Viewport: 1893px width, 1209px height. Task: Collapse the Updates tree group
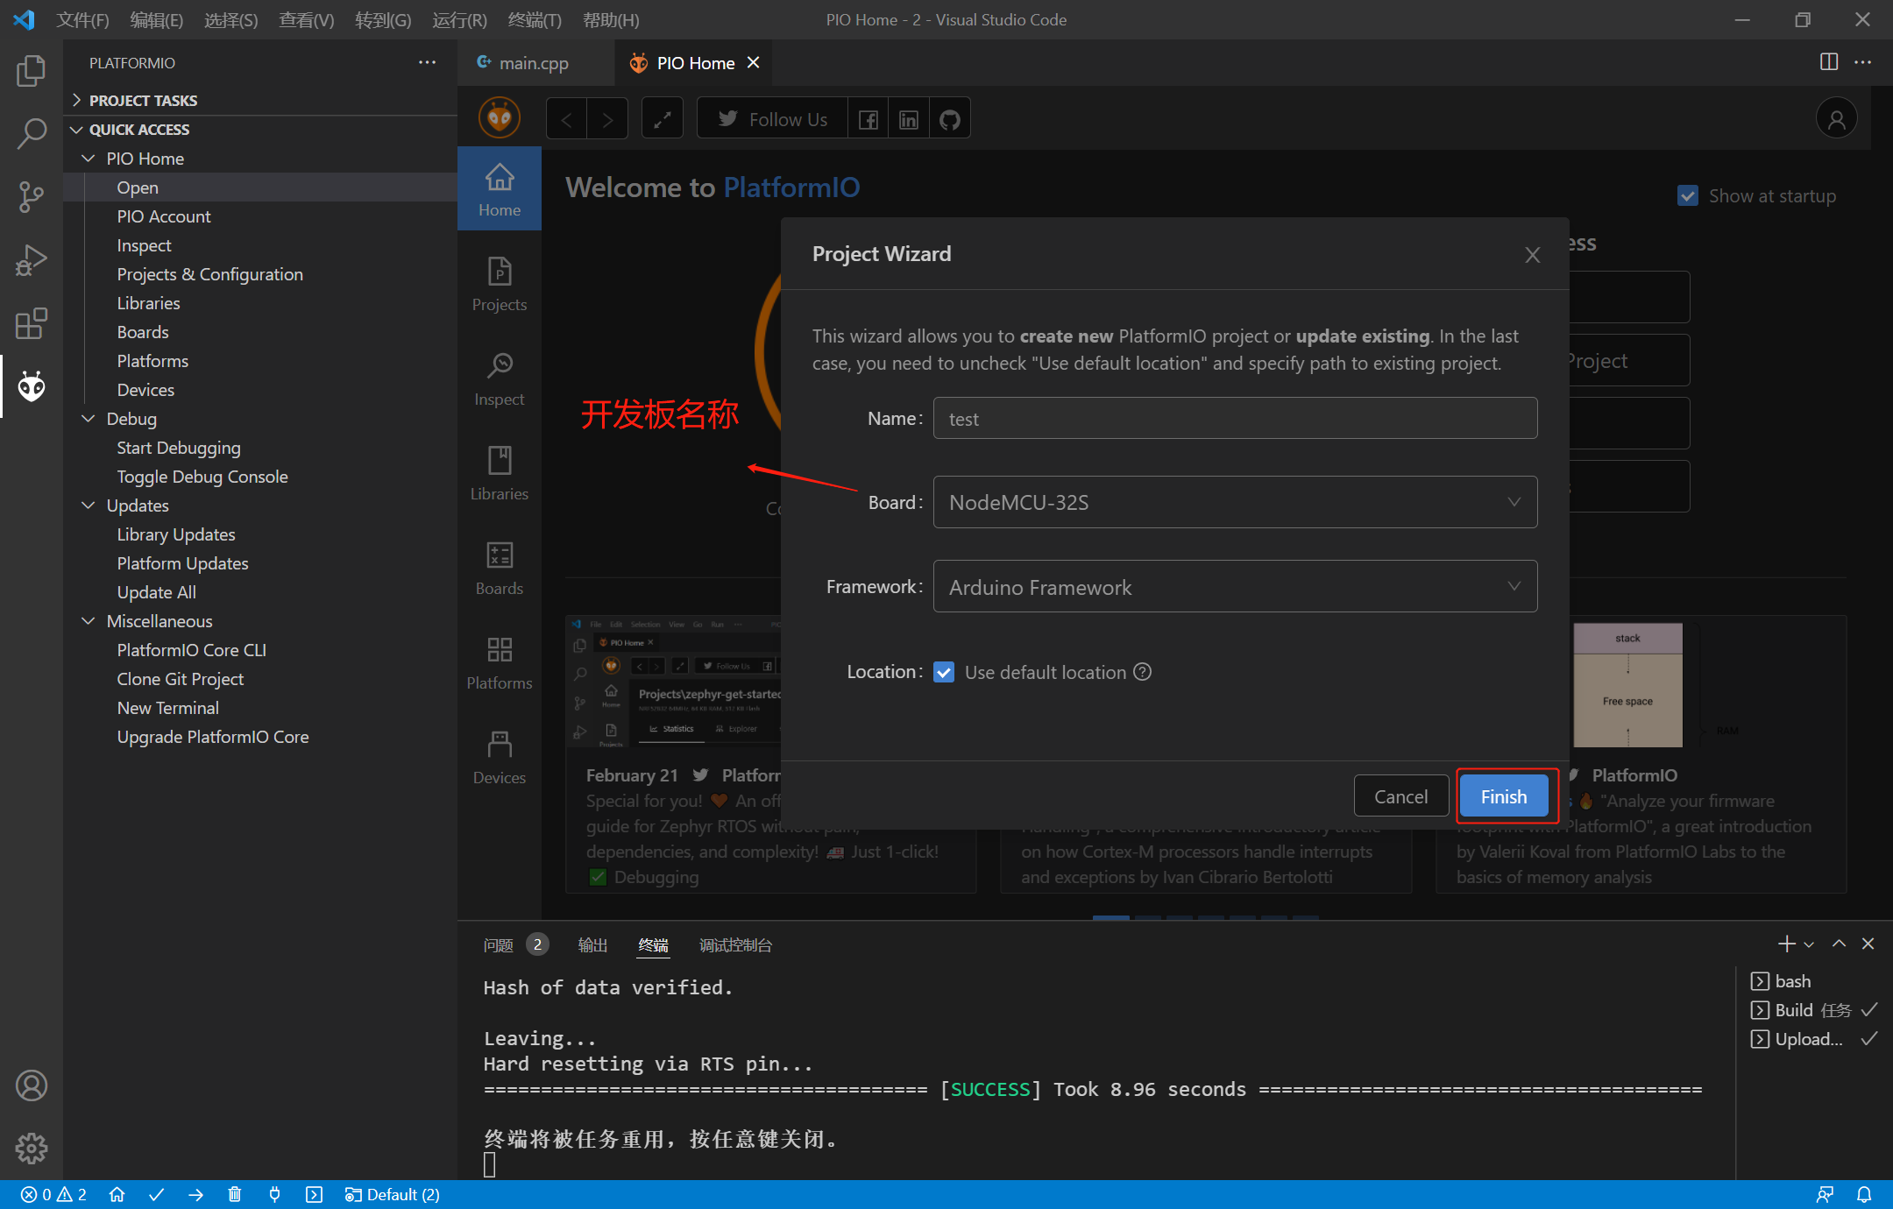[x=260, y=506]
